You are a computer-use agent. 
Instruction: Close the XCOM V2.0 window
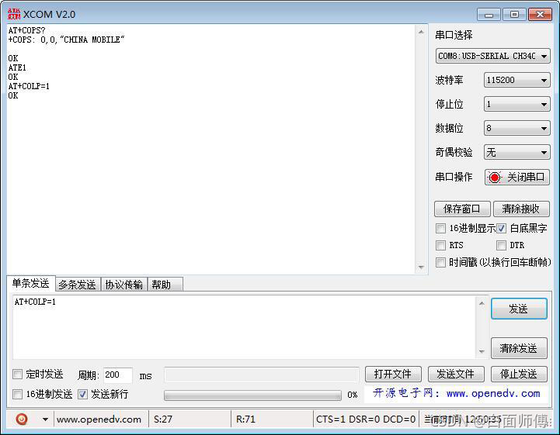540,15
